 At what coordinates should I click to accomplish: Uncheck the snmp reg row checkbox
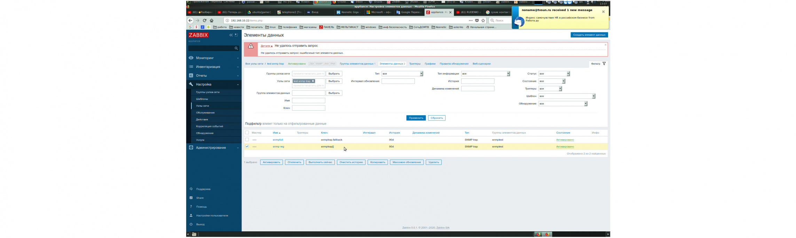[x=247, y=146]
